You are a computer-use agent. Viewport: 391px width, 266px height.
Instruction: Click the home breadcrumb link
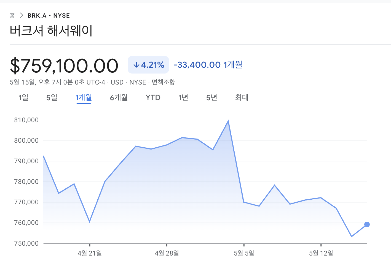pos(12,15)
